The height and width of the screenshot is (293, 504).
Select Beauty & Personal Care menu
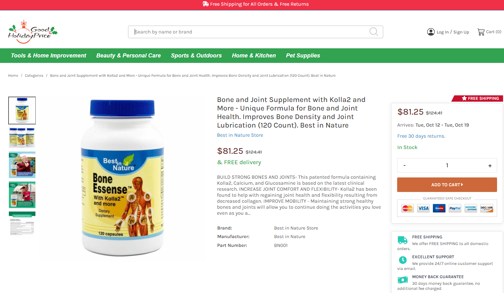[128, 56]
